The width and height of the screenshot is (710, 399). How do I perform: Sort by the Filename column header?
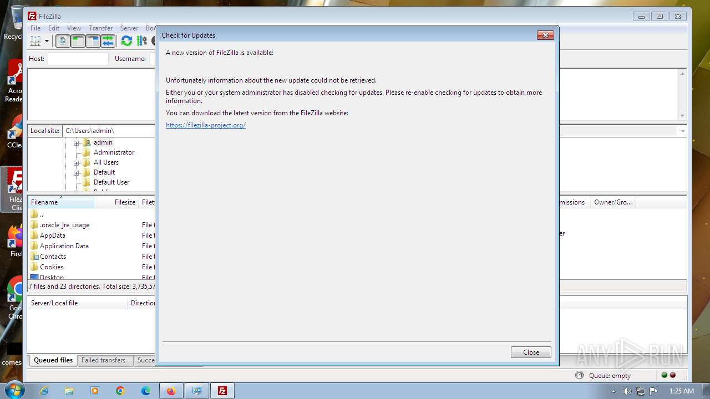click(61, 202)
